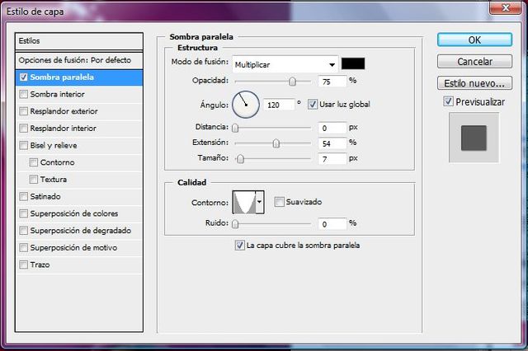Viewport: 528px width, 351px height.
Task: Click the Ángulo value field showing 120
Action: 279,105
